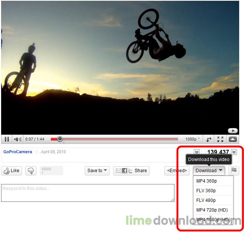Expand statistics chevron right of 139,437 views
The image size is (244, 232).
point(234,152)
